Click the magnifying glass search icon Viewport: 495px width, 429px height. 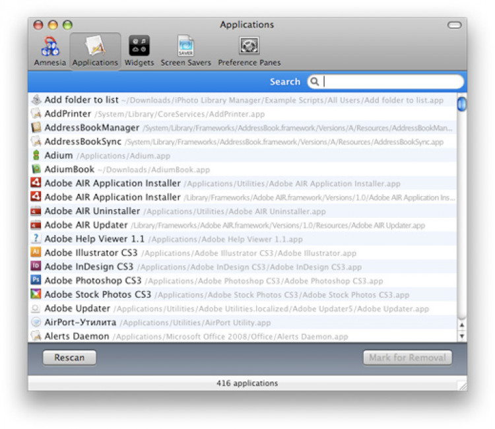pyautogui.click(x=314, y=82)
